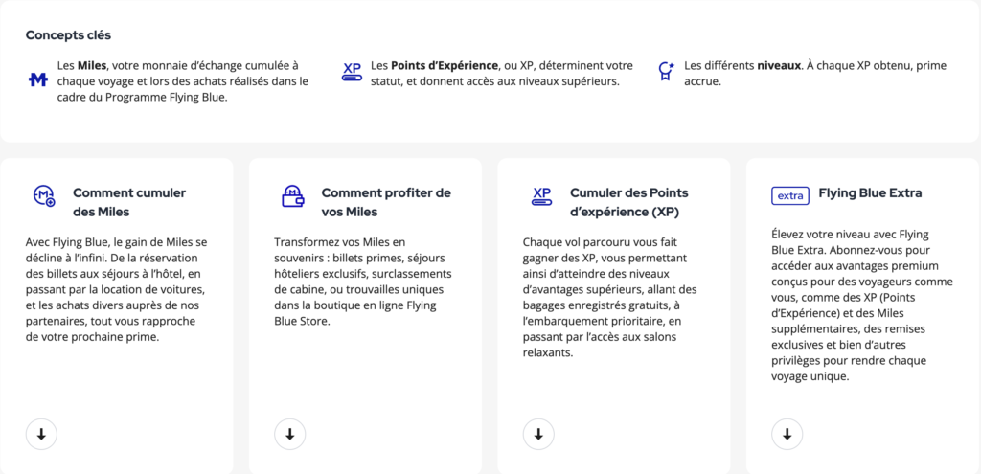Click the niveaux medal ribbon icon

click(666, 73)
